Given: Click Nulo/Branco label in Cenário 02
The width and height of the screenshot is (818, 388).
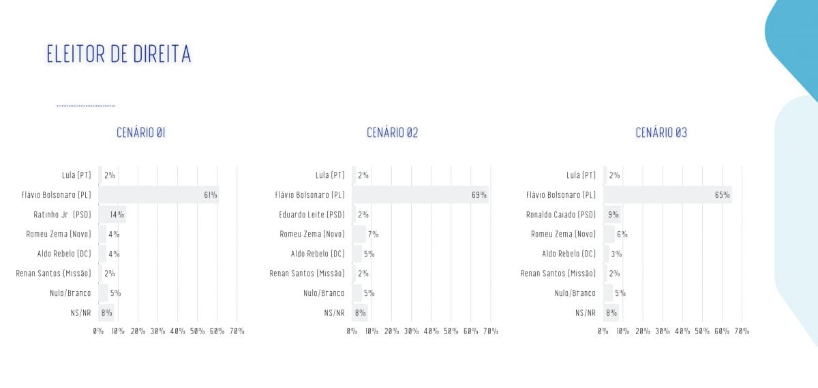Looking at the screenshot, I should (x=324, y=293).
